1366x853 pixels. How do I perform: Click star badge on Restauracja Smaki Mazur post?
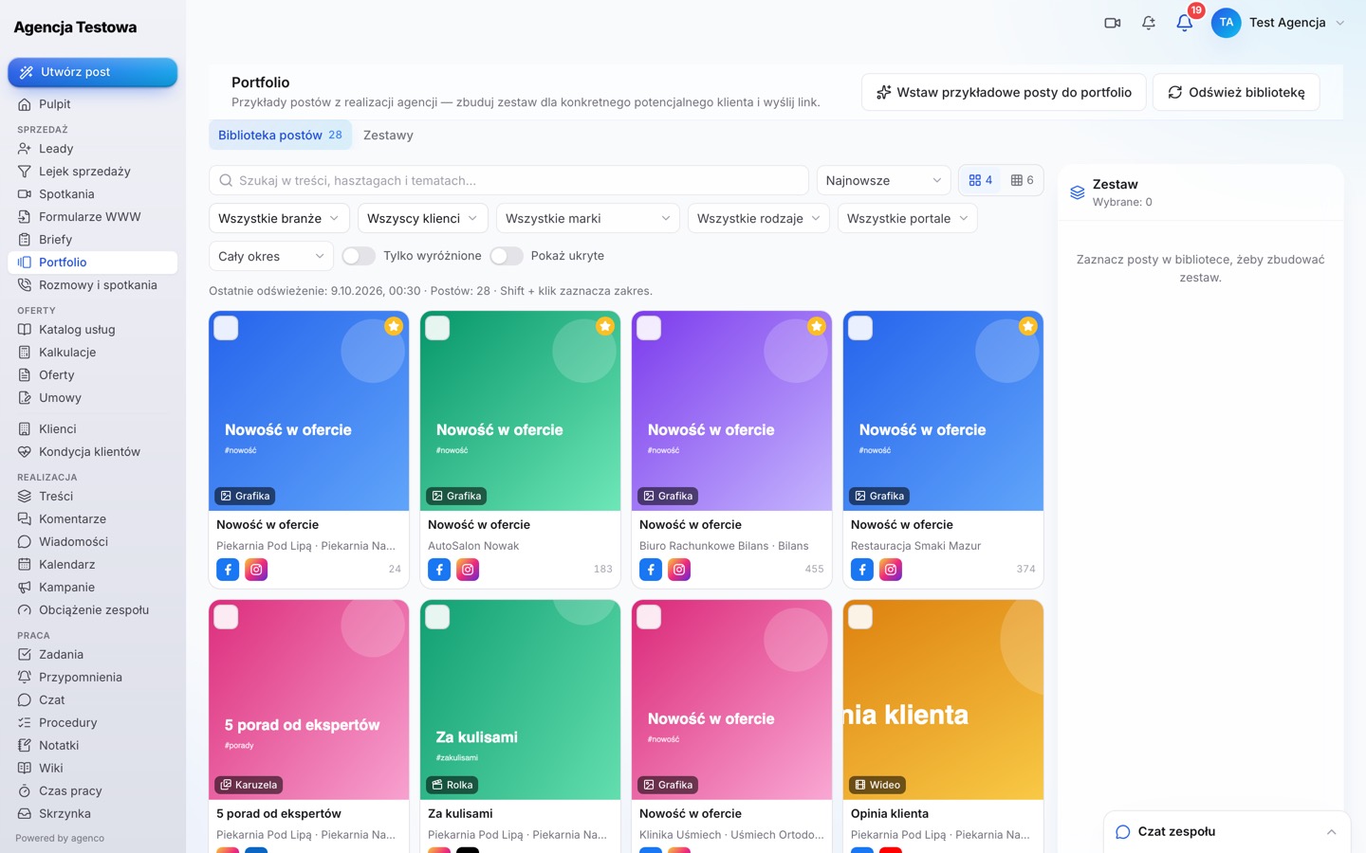tap(1027, 326)
